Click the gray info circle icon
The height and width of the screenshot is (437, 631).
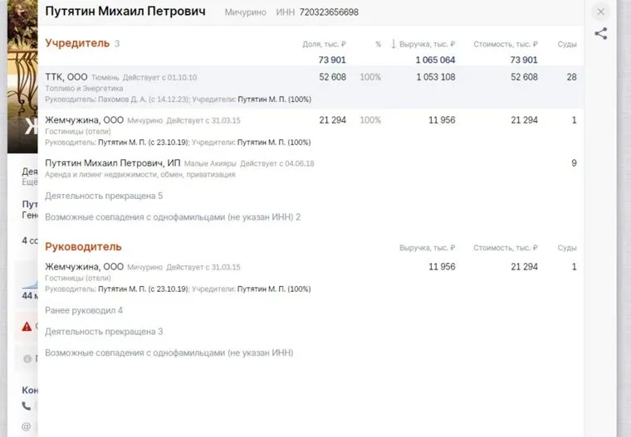(27, 359)
